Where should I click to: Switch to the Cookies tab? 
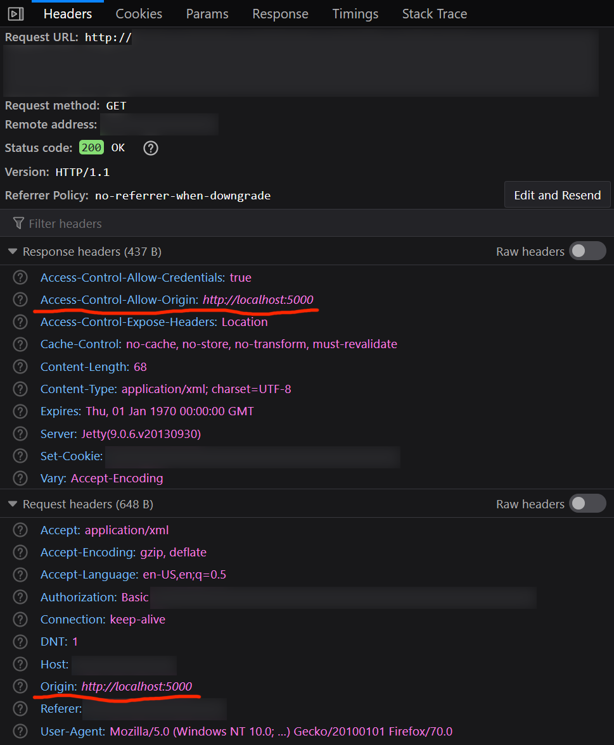click(x=139, y=14)
